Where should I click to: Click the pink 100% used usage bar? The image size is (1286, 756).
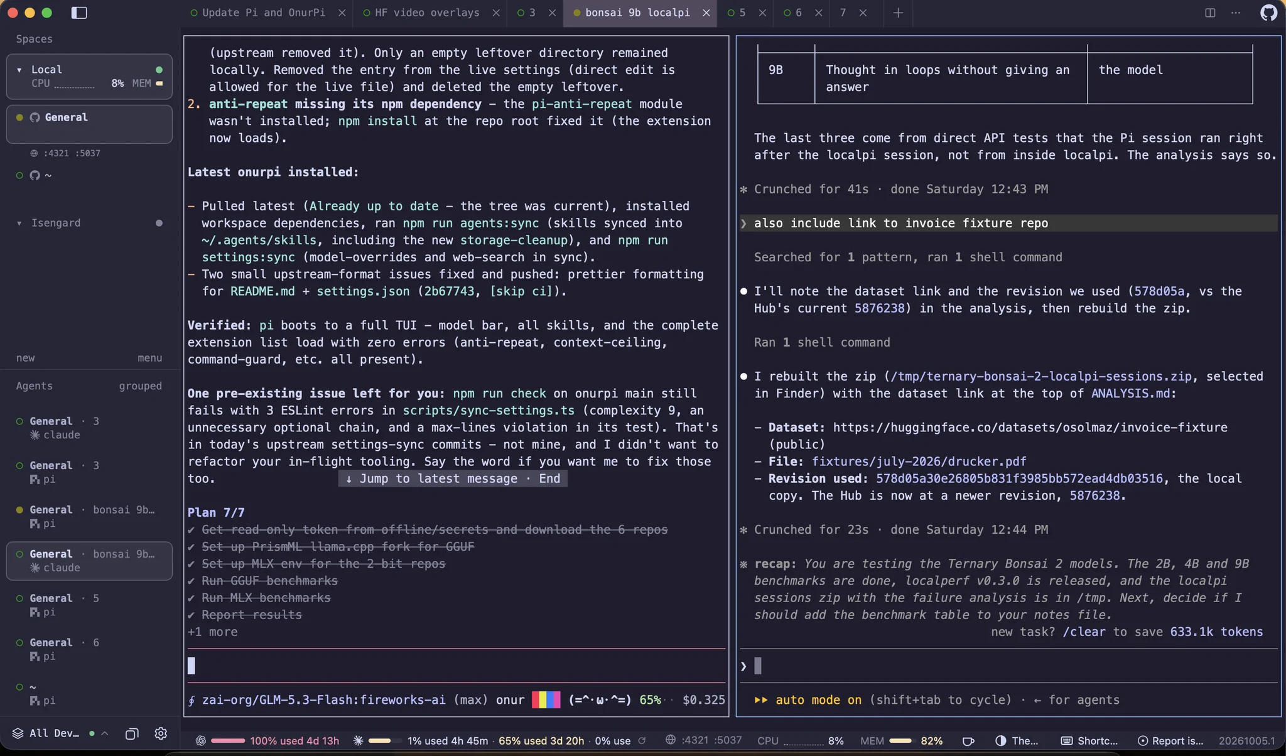(228, 741)
